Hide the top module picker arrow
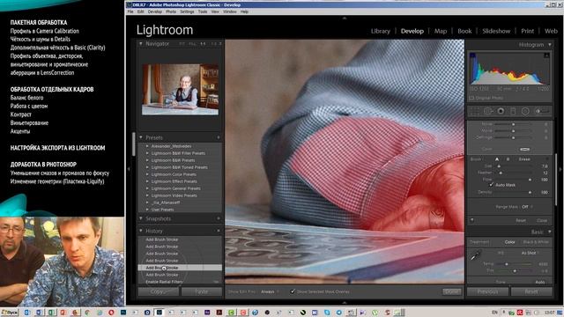This screenshot has width=564, height=317. [x=345, y=18]
